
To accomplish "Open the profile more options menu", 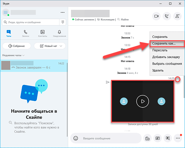I will (x=62, y=12).
